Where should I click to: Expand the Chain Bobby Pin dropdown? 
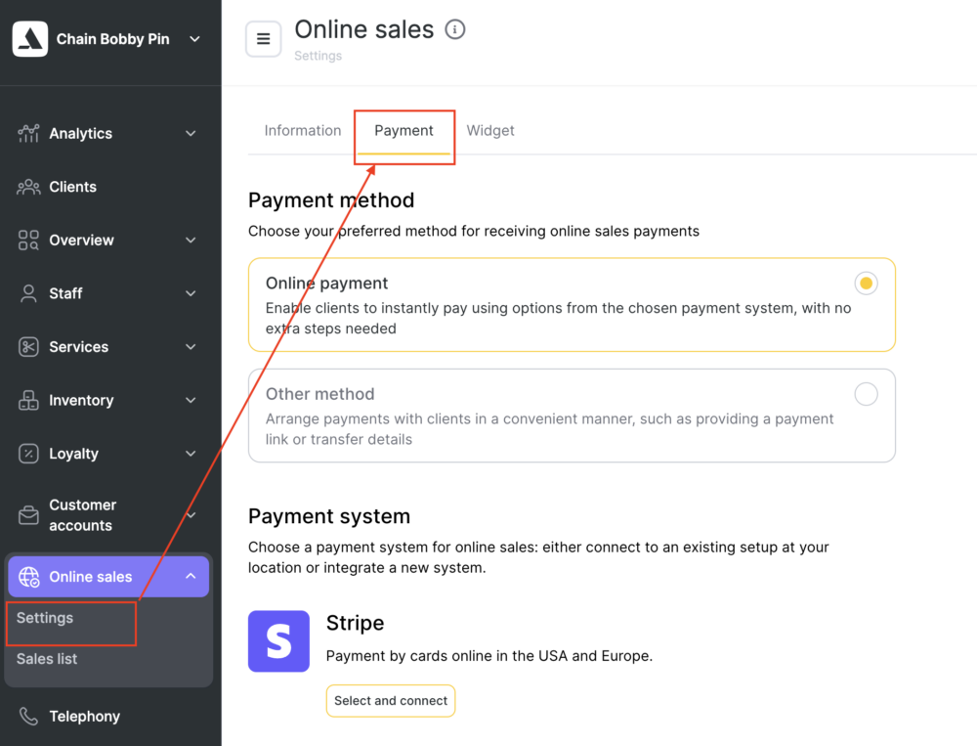[195, 39]
